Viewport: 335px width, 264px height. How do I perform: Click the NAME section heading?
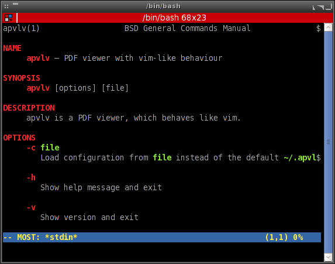(12, 48)
